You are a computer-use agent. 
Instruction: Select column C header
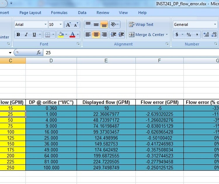click(13, 61)
